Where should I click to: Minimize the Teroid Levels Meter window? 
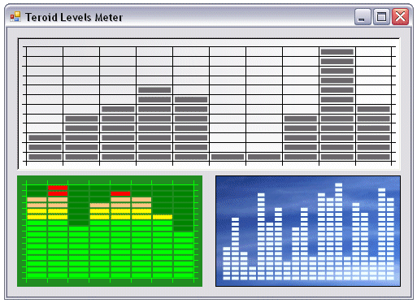pos(363,17)
